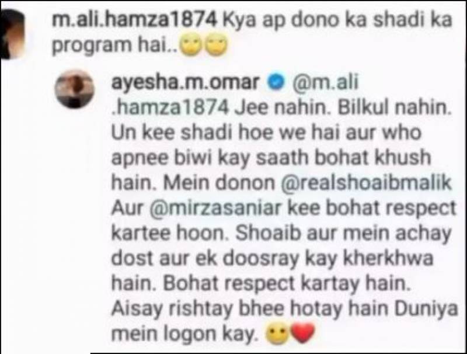Click the first eye-roll emoji

tap(191, 47)
